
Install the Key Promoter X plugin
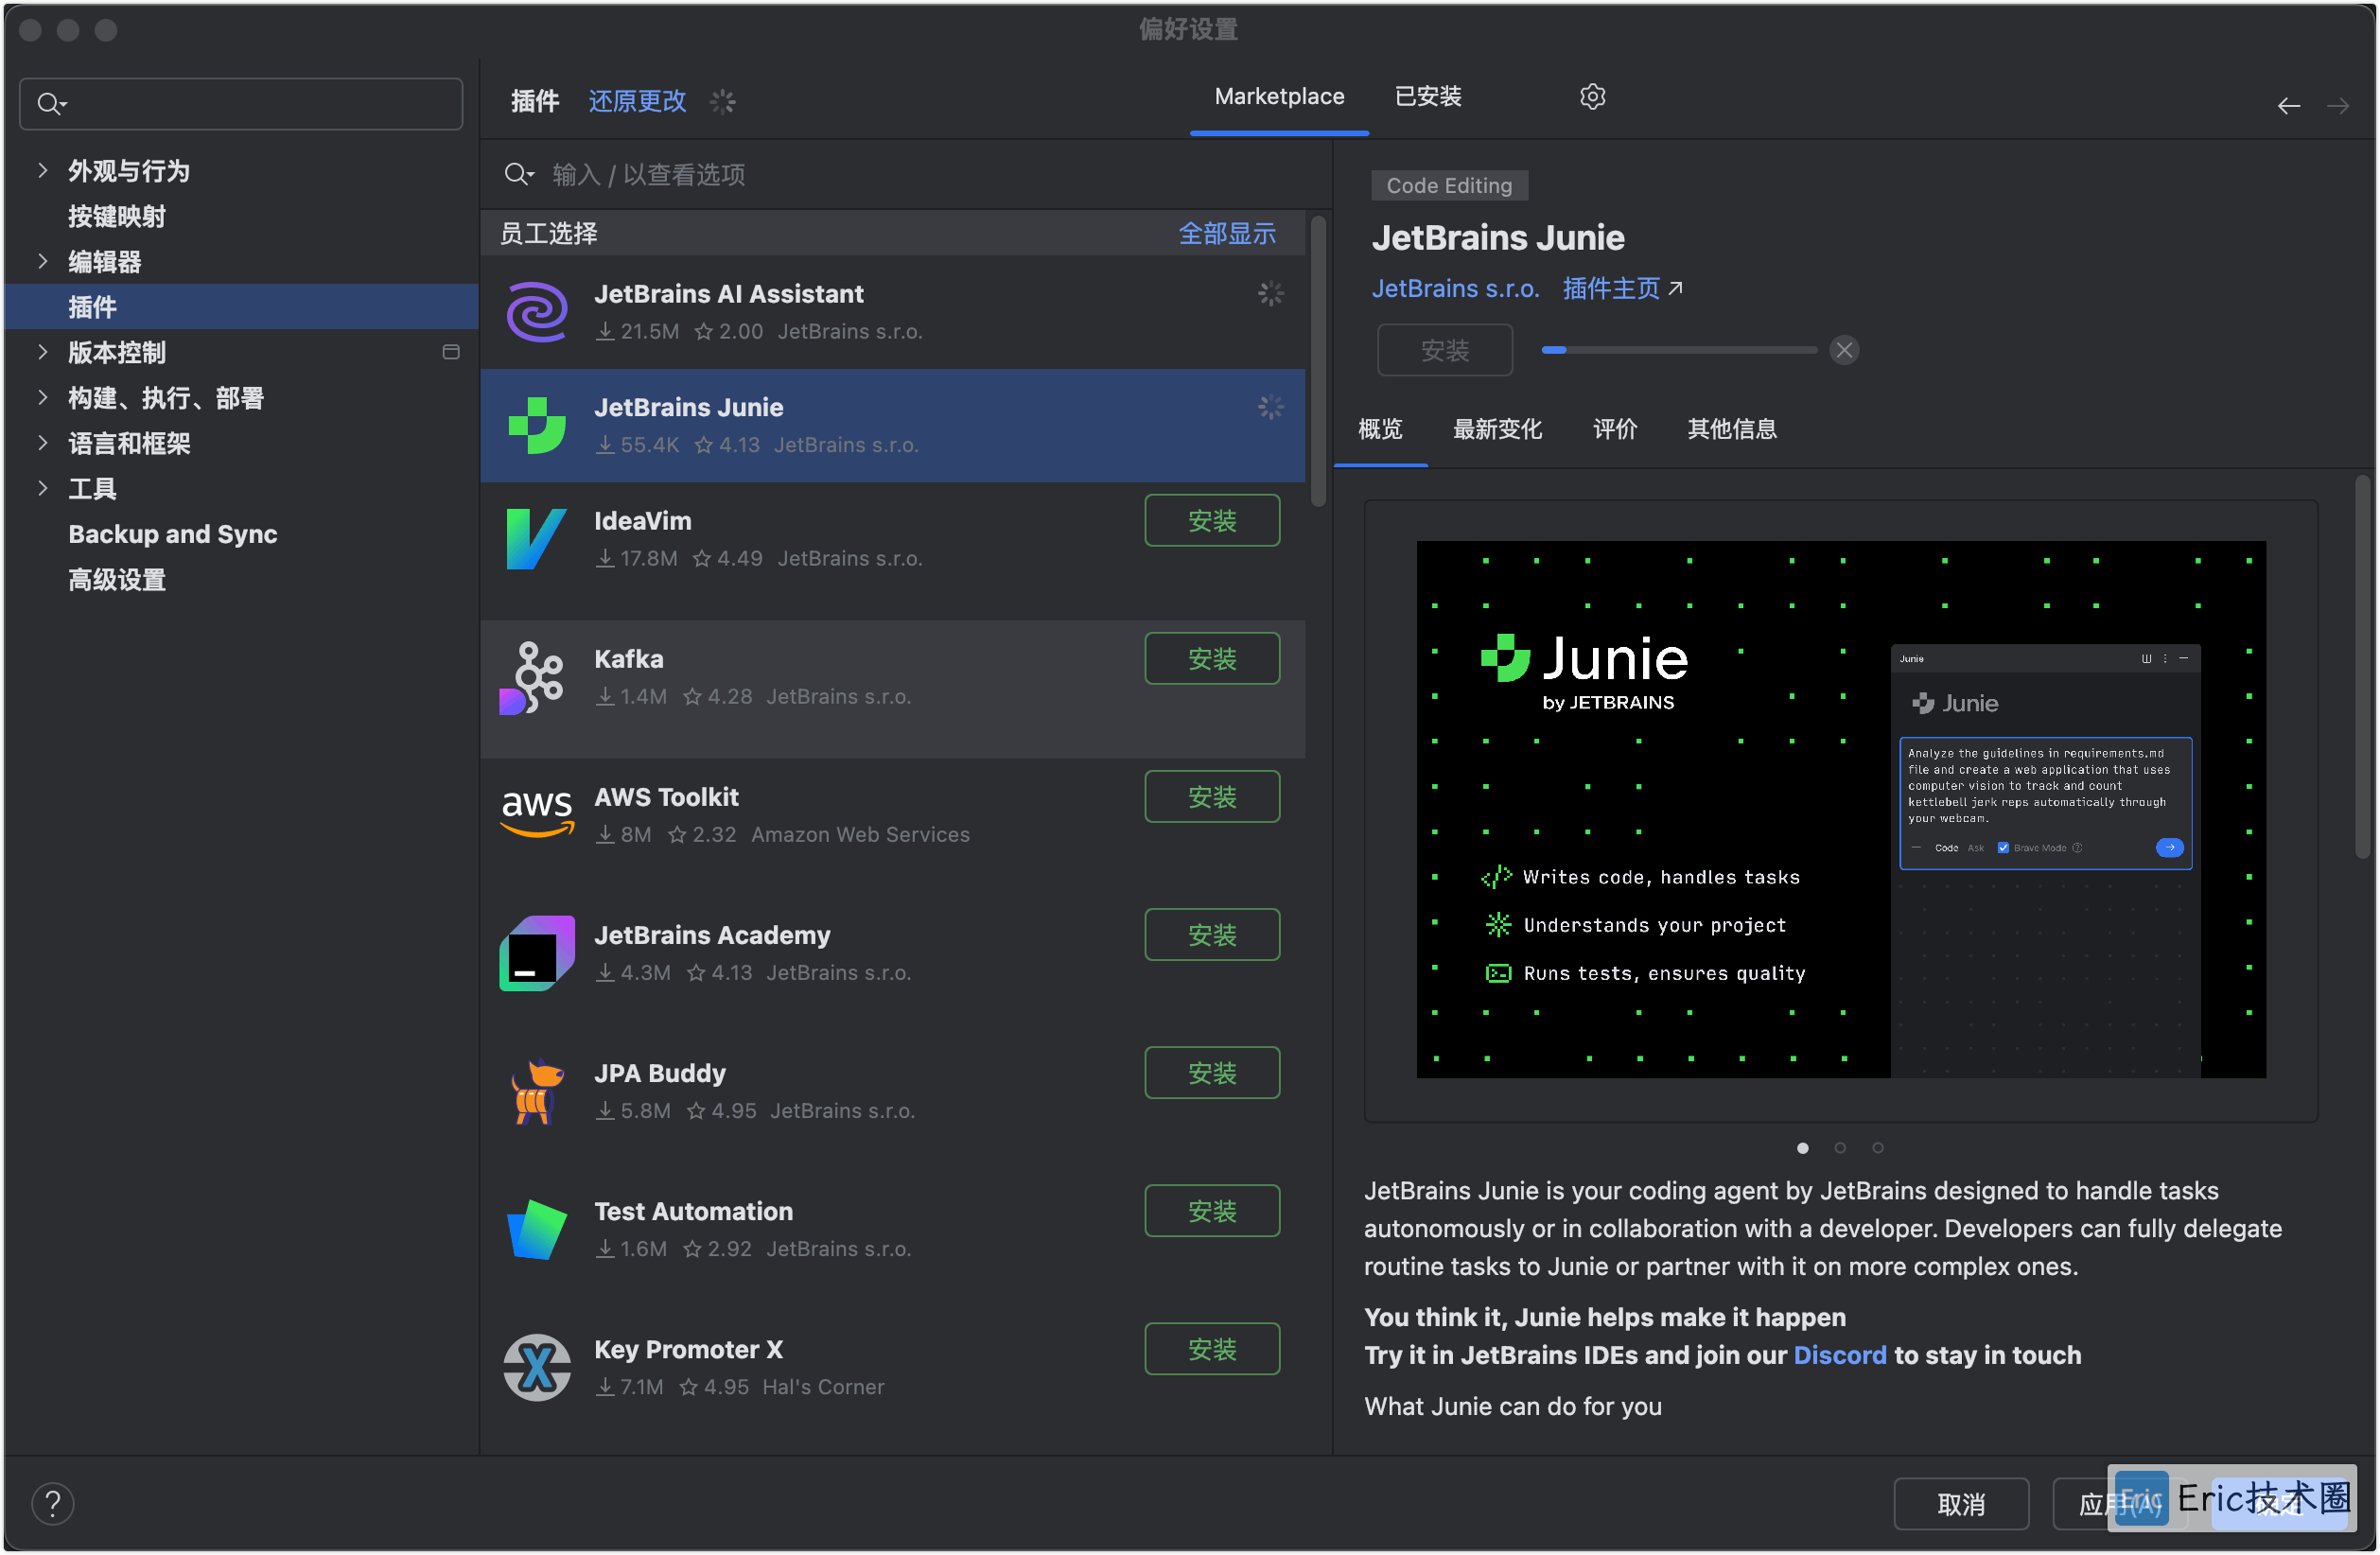[x=1212, y=1348]
